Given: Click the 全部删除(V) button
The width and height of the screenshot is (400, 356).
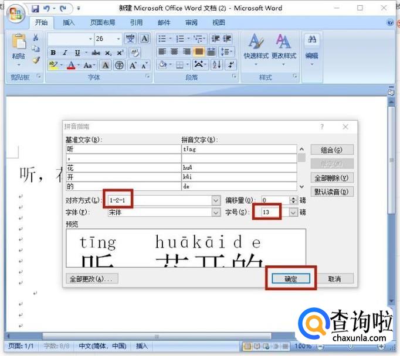Looking at the screenshot, I should pyautogui.click(x=332, y=178).
